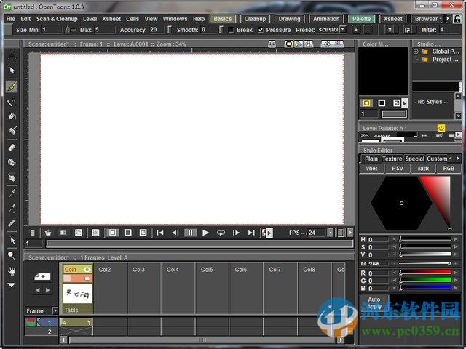The width and height of the screenshot is (466, 349).
Task: Pick a color in the hexagon color wheel
Action: coord(401,203)
